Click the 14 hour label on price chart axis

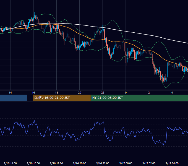click(10, 93)
